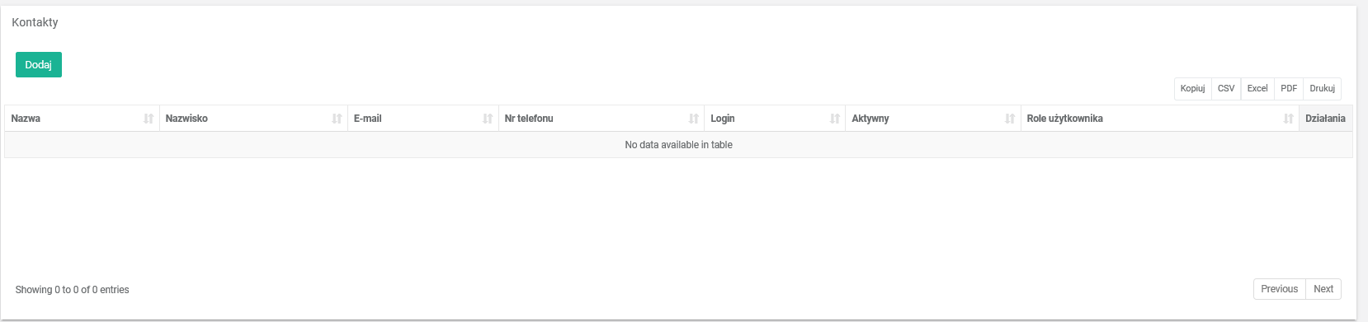Click the Kontakty panel title

(35, 22)
